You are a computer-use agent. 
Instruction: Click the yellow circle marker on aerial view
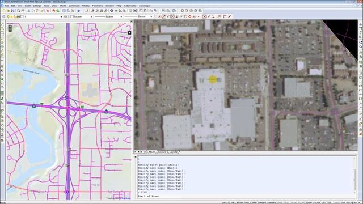point(213,79)
